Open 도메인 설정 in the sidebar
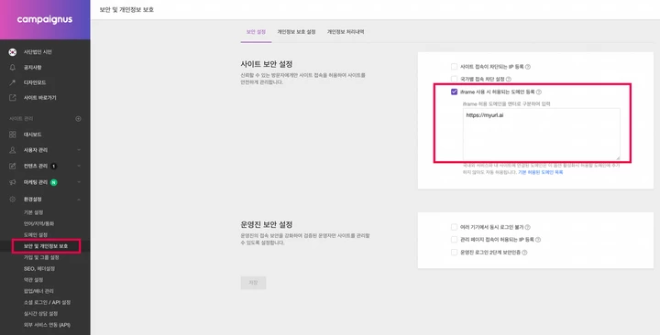The width and height of the screenshot is (660, 335). pyautogui.click(x=36, y=235)
